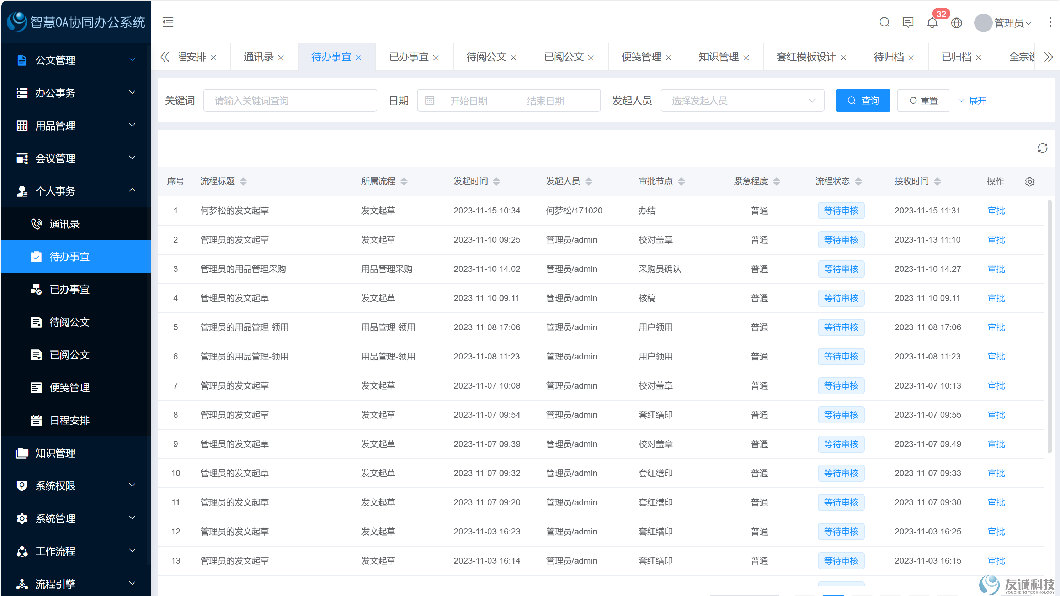
Task: Sort by 接收时间 column sort arrows
Action: tap(937, 181)
